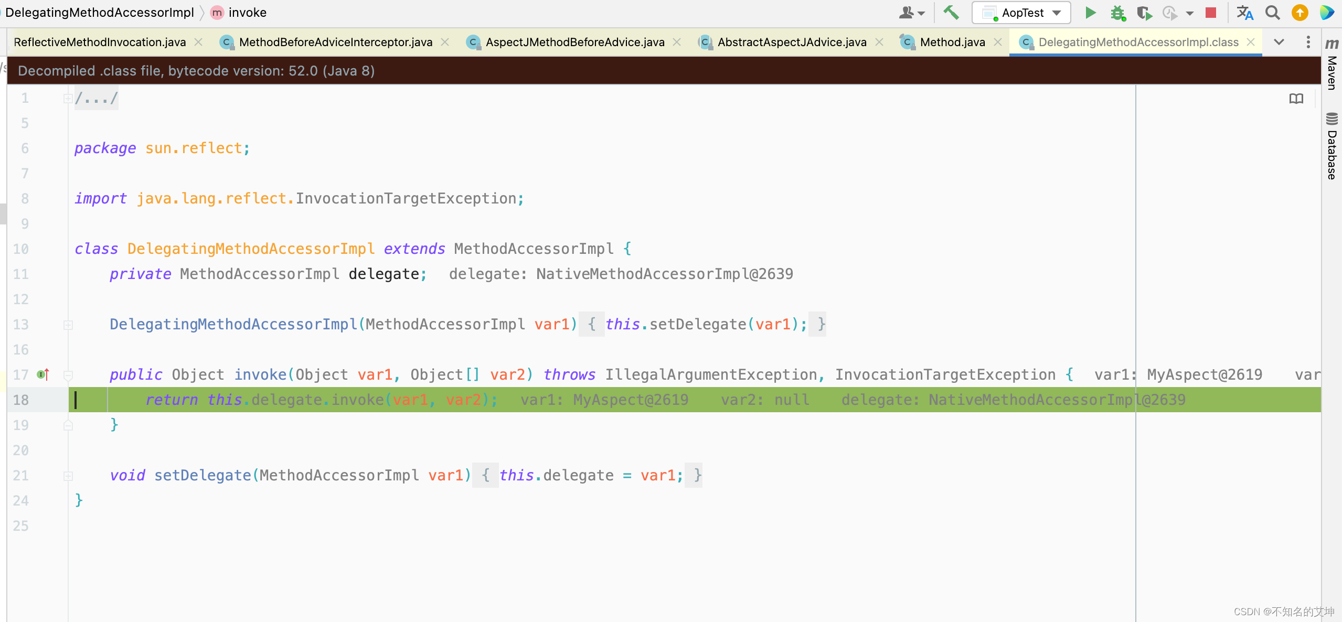The height and width of the screenshot is (622, 1342).
Task: Stop the running process with red square
Action: [x=1211, y=13]
